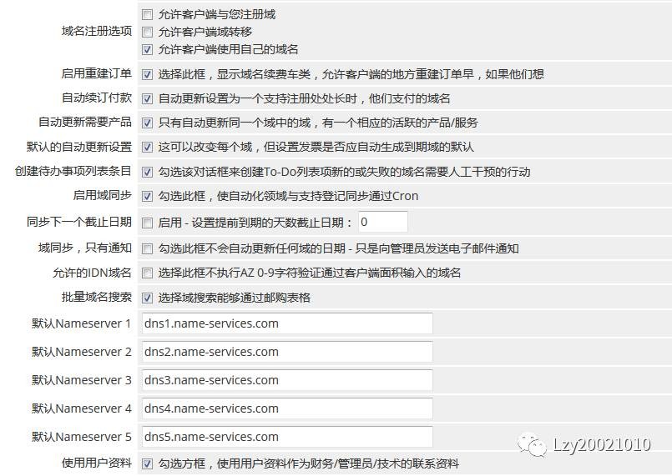This screenshot has width=672, height=476.
Task: Click the 批量域名搜索 label text
Action: click(x=97, y=297)
